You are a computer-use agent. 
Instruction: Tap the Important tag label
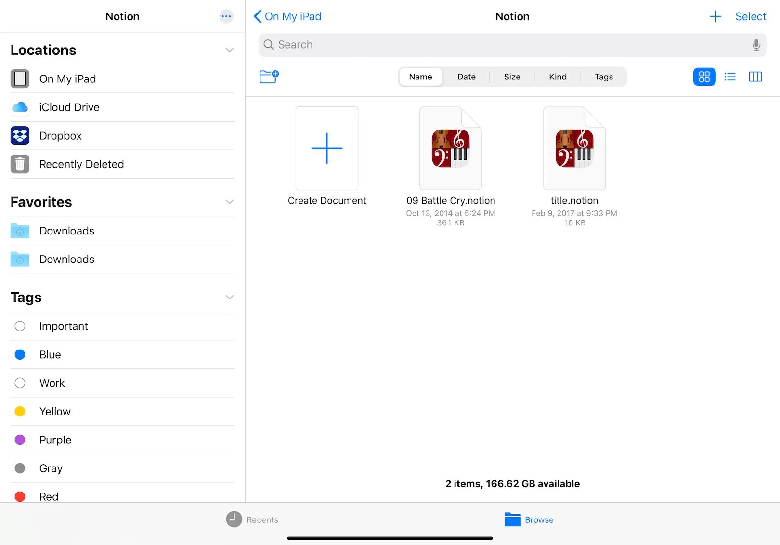[64, 326]
